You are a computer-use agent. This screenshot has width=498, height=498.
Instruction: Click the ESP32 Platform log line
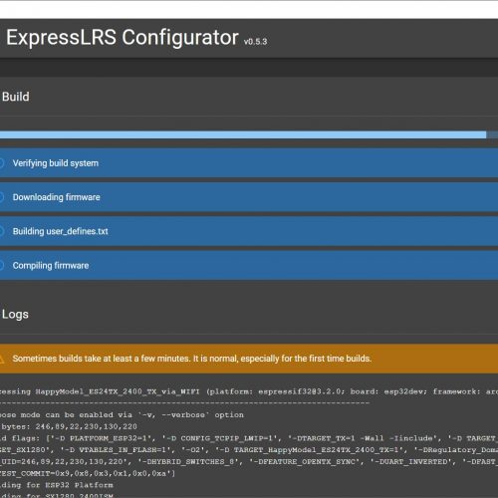click(x=57, y=485)
